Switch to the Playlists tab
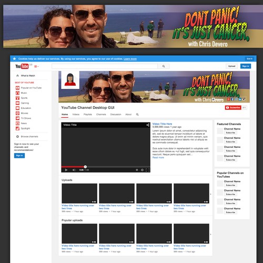Image resolution: width=263 pixels, height=263 pixels. coord(88,114)
